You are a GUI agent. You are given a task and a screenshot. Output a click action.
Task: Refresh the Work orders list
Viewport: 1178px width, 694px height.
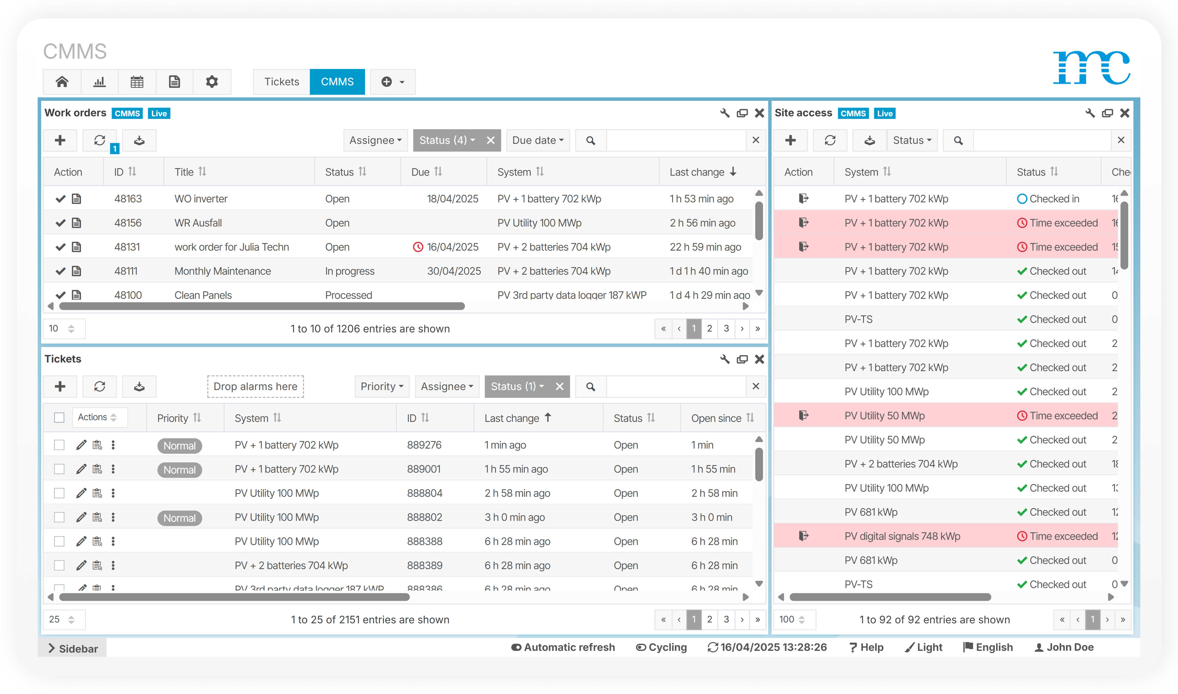[99, 140]
